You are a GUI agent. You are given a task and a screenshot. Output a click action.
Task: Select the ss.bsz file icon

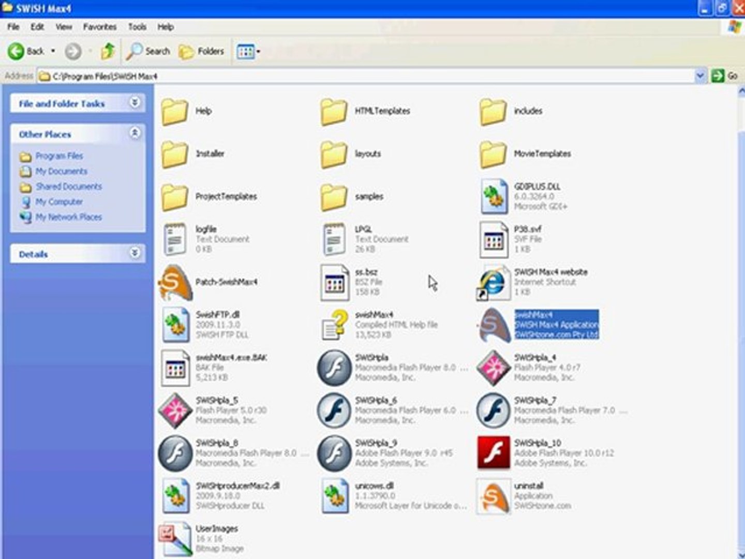(334, 282)
